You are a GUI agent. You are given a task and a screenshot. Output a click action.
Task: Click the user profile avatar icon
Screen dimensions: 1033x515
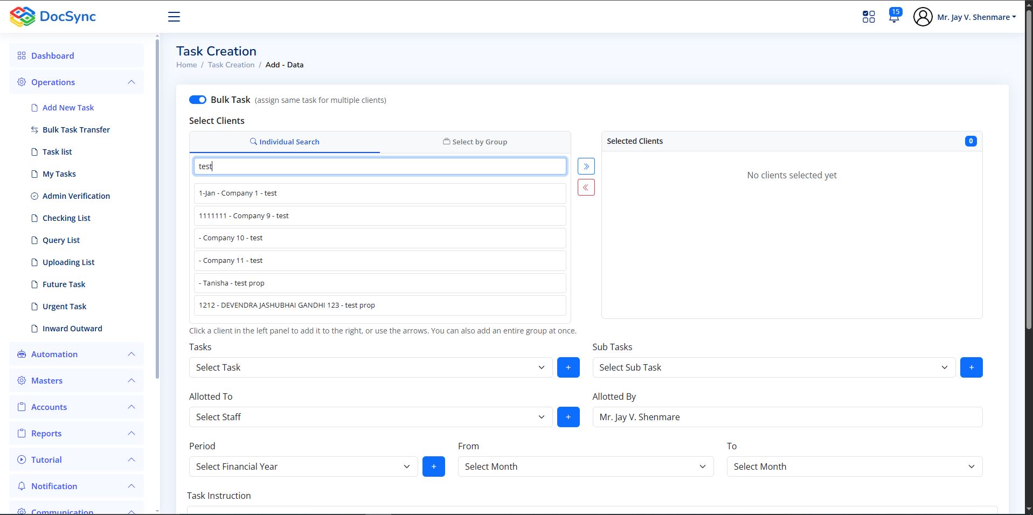pyautogui.click(x=923, y=17)
